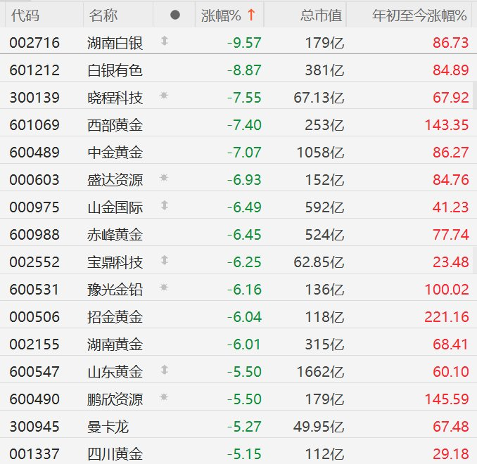This screenshot has width=477, height=464.
Task: Click the up-down arrow icon beside 山金国际
Action: (164, 206)
